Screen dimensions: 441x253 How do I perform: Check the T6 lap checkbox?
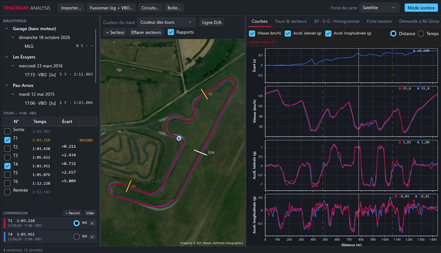[8, 183]
